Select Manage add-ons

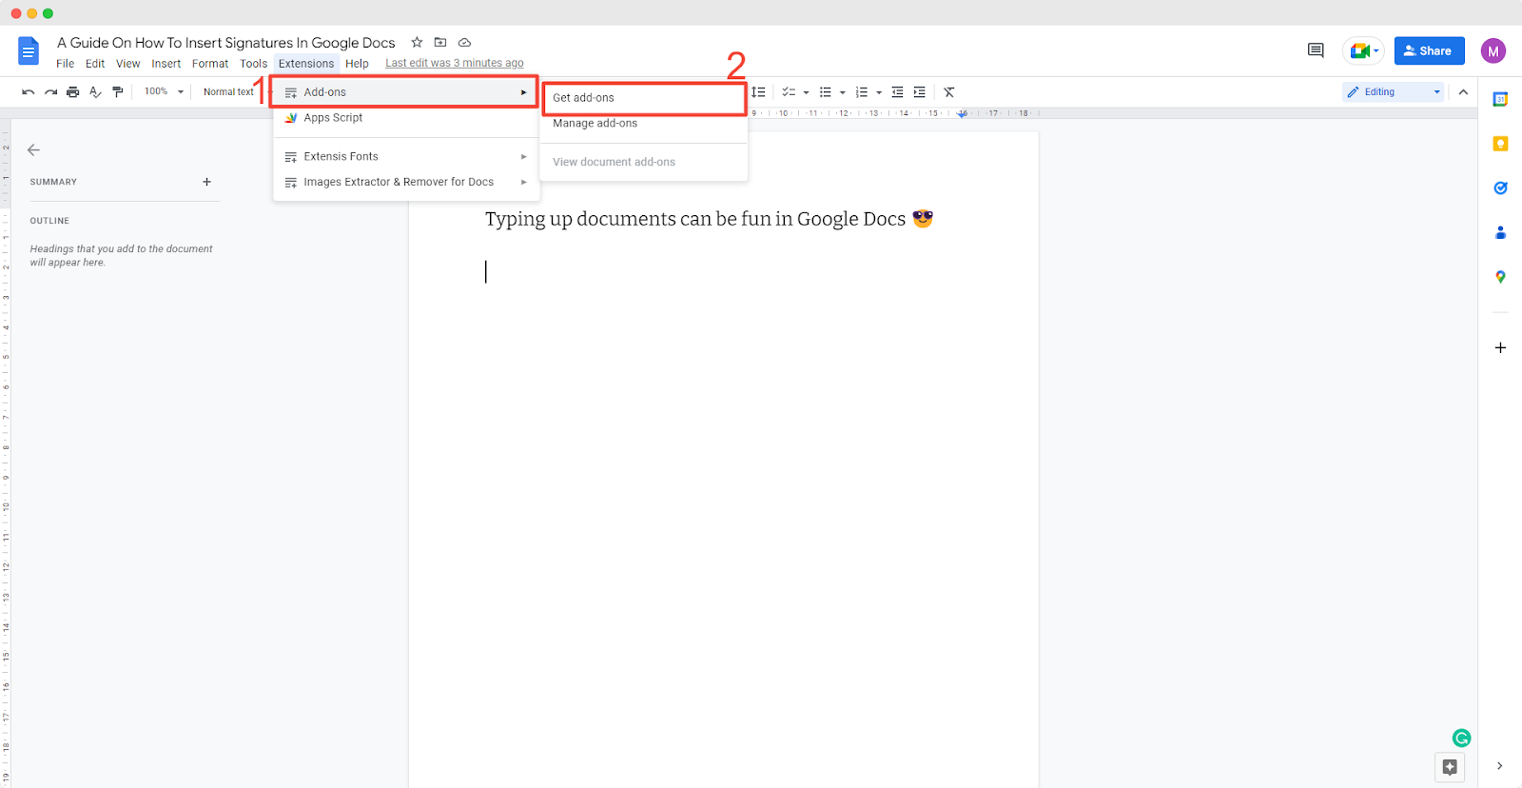pos(644,124)
